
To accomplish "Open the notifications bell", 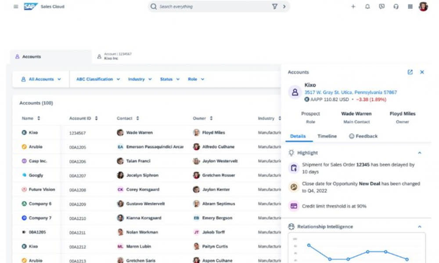I will [367, 7].
